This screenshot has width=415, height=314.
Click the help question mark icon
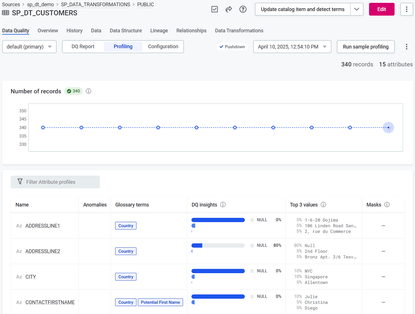[x=243, y=9]
